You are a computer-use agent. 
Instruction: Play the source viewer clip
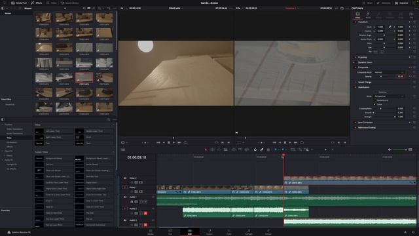173,143
